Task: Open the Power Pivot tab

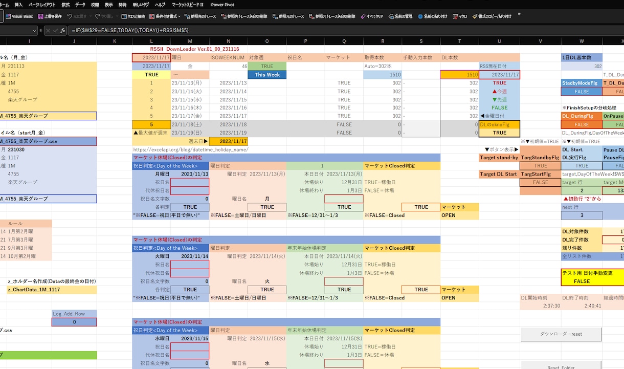Action: [222, 4]
